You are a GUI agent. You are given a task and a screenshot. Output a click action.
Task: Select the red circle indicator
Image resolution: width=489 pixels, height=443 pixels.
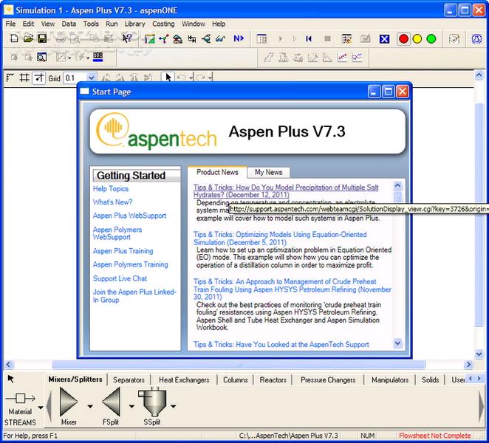point(403,39)
